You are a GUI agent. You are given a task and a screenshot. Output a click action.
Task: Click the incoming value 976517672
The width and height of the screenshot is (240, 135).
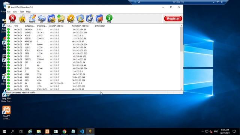pyautogui.click(x=42, y=89)
